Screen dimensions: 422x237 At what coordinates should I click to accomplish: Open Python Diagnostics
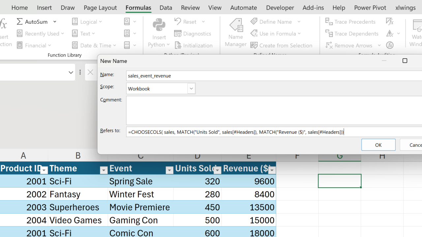193,34
